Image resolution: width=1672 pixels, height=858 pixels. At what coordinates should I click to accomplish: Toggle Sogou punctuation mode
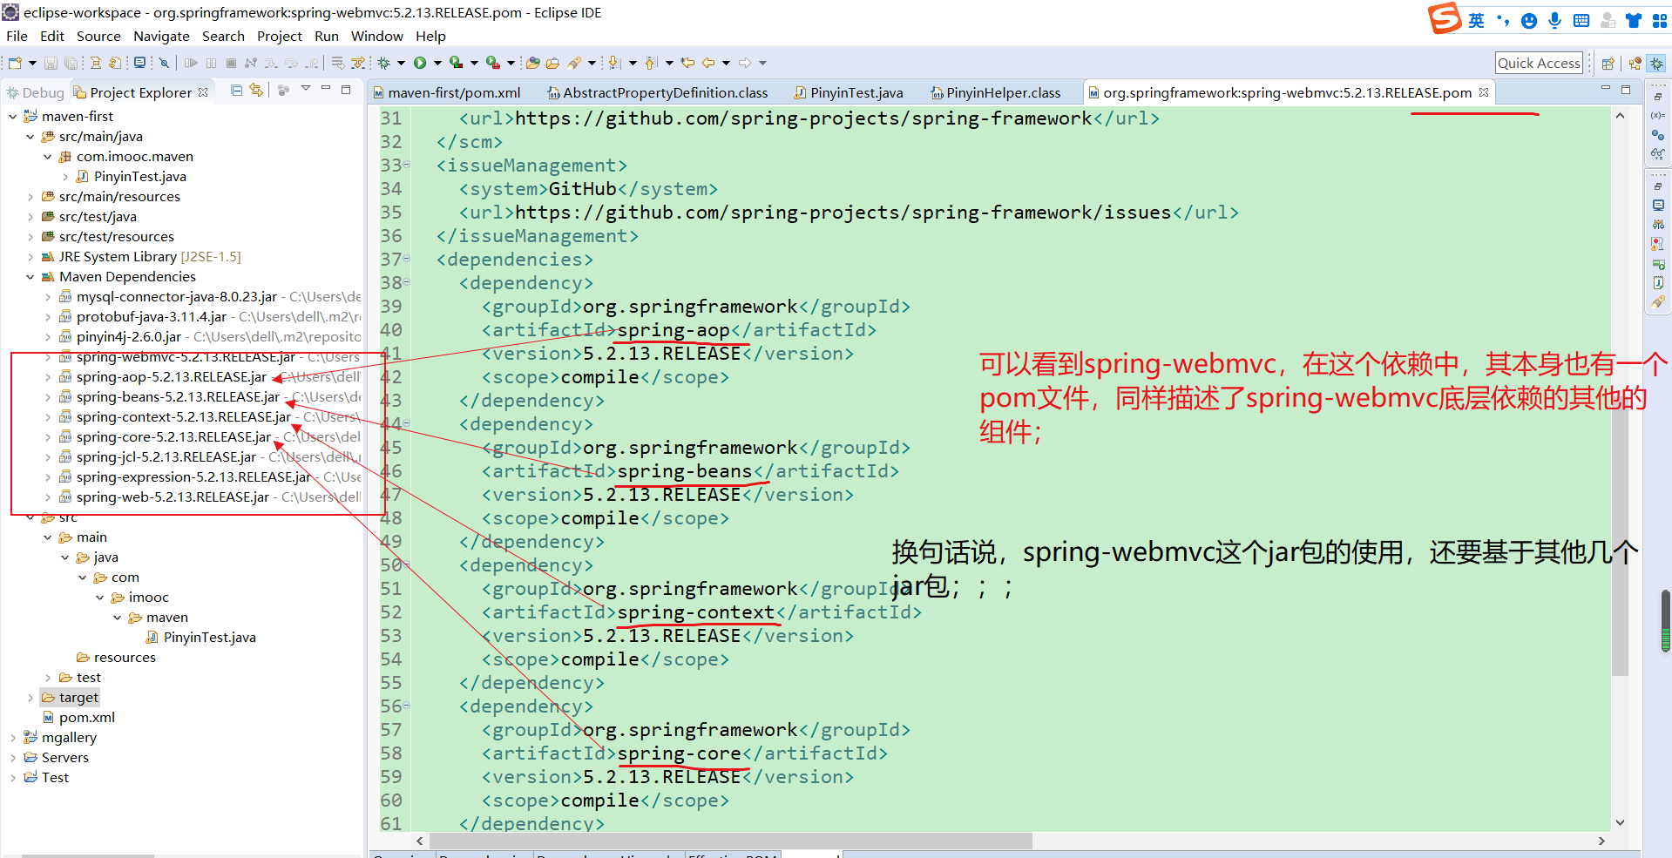pos(1503,21)
